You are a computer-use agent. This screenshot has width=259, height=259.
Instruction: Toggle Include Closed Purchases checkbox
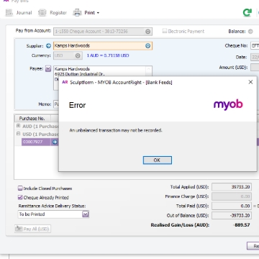20,188
